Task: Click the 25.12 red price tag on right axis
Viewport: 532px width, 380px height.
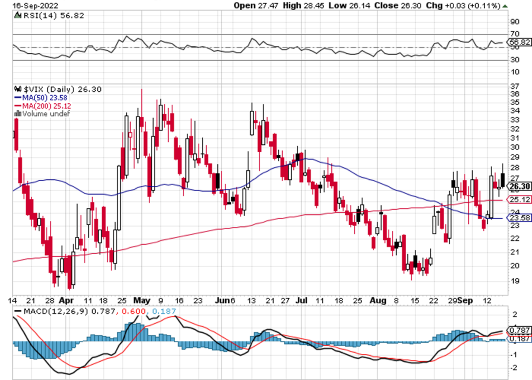Action: click(519, 200)
